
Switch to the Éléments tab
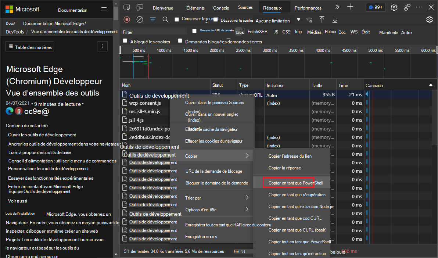coord(195,8)
